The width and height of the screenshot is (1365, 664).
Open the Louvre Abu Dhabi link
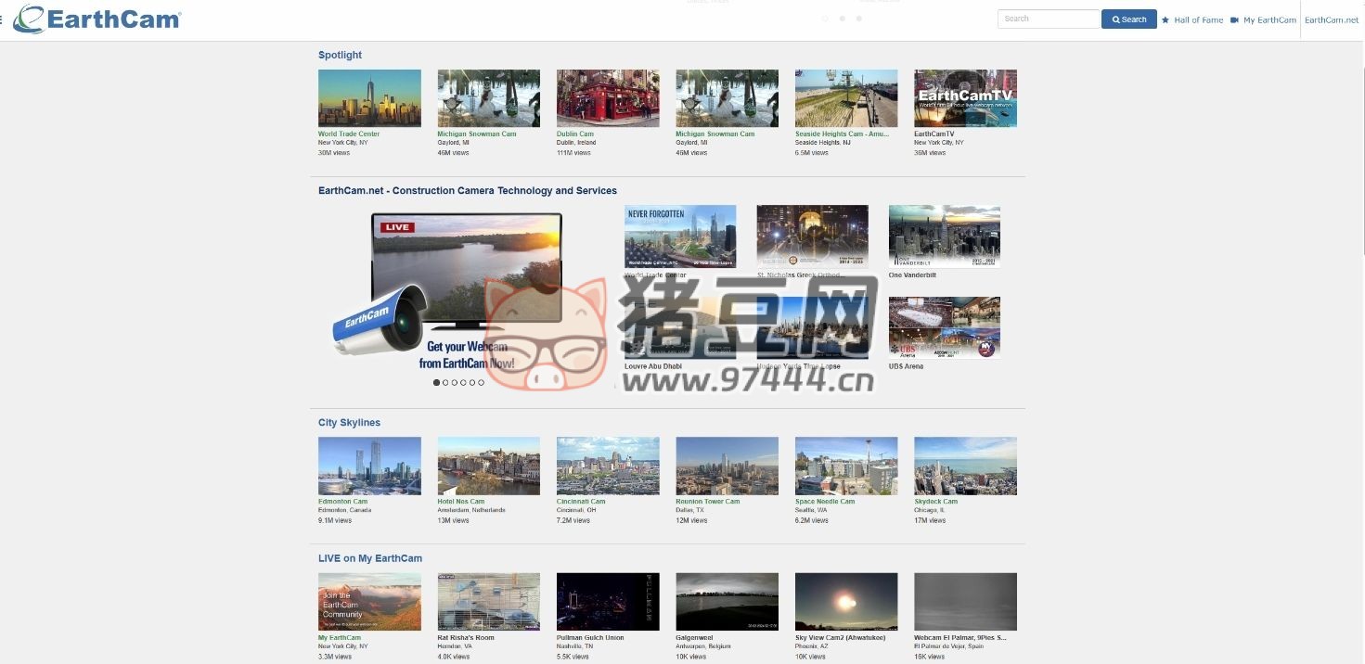click(x=655, y=365)
